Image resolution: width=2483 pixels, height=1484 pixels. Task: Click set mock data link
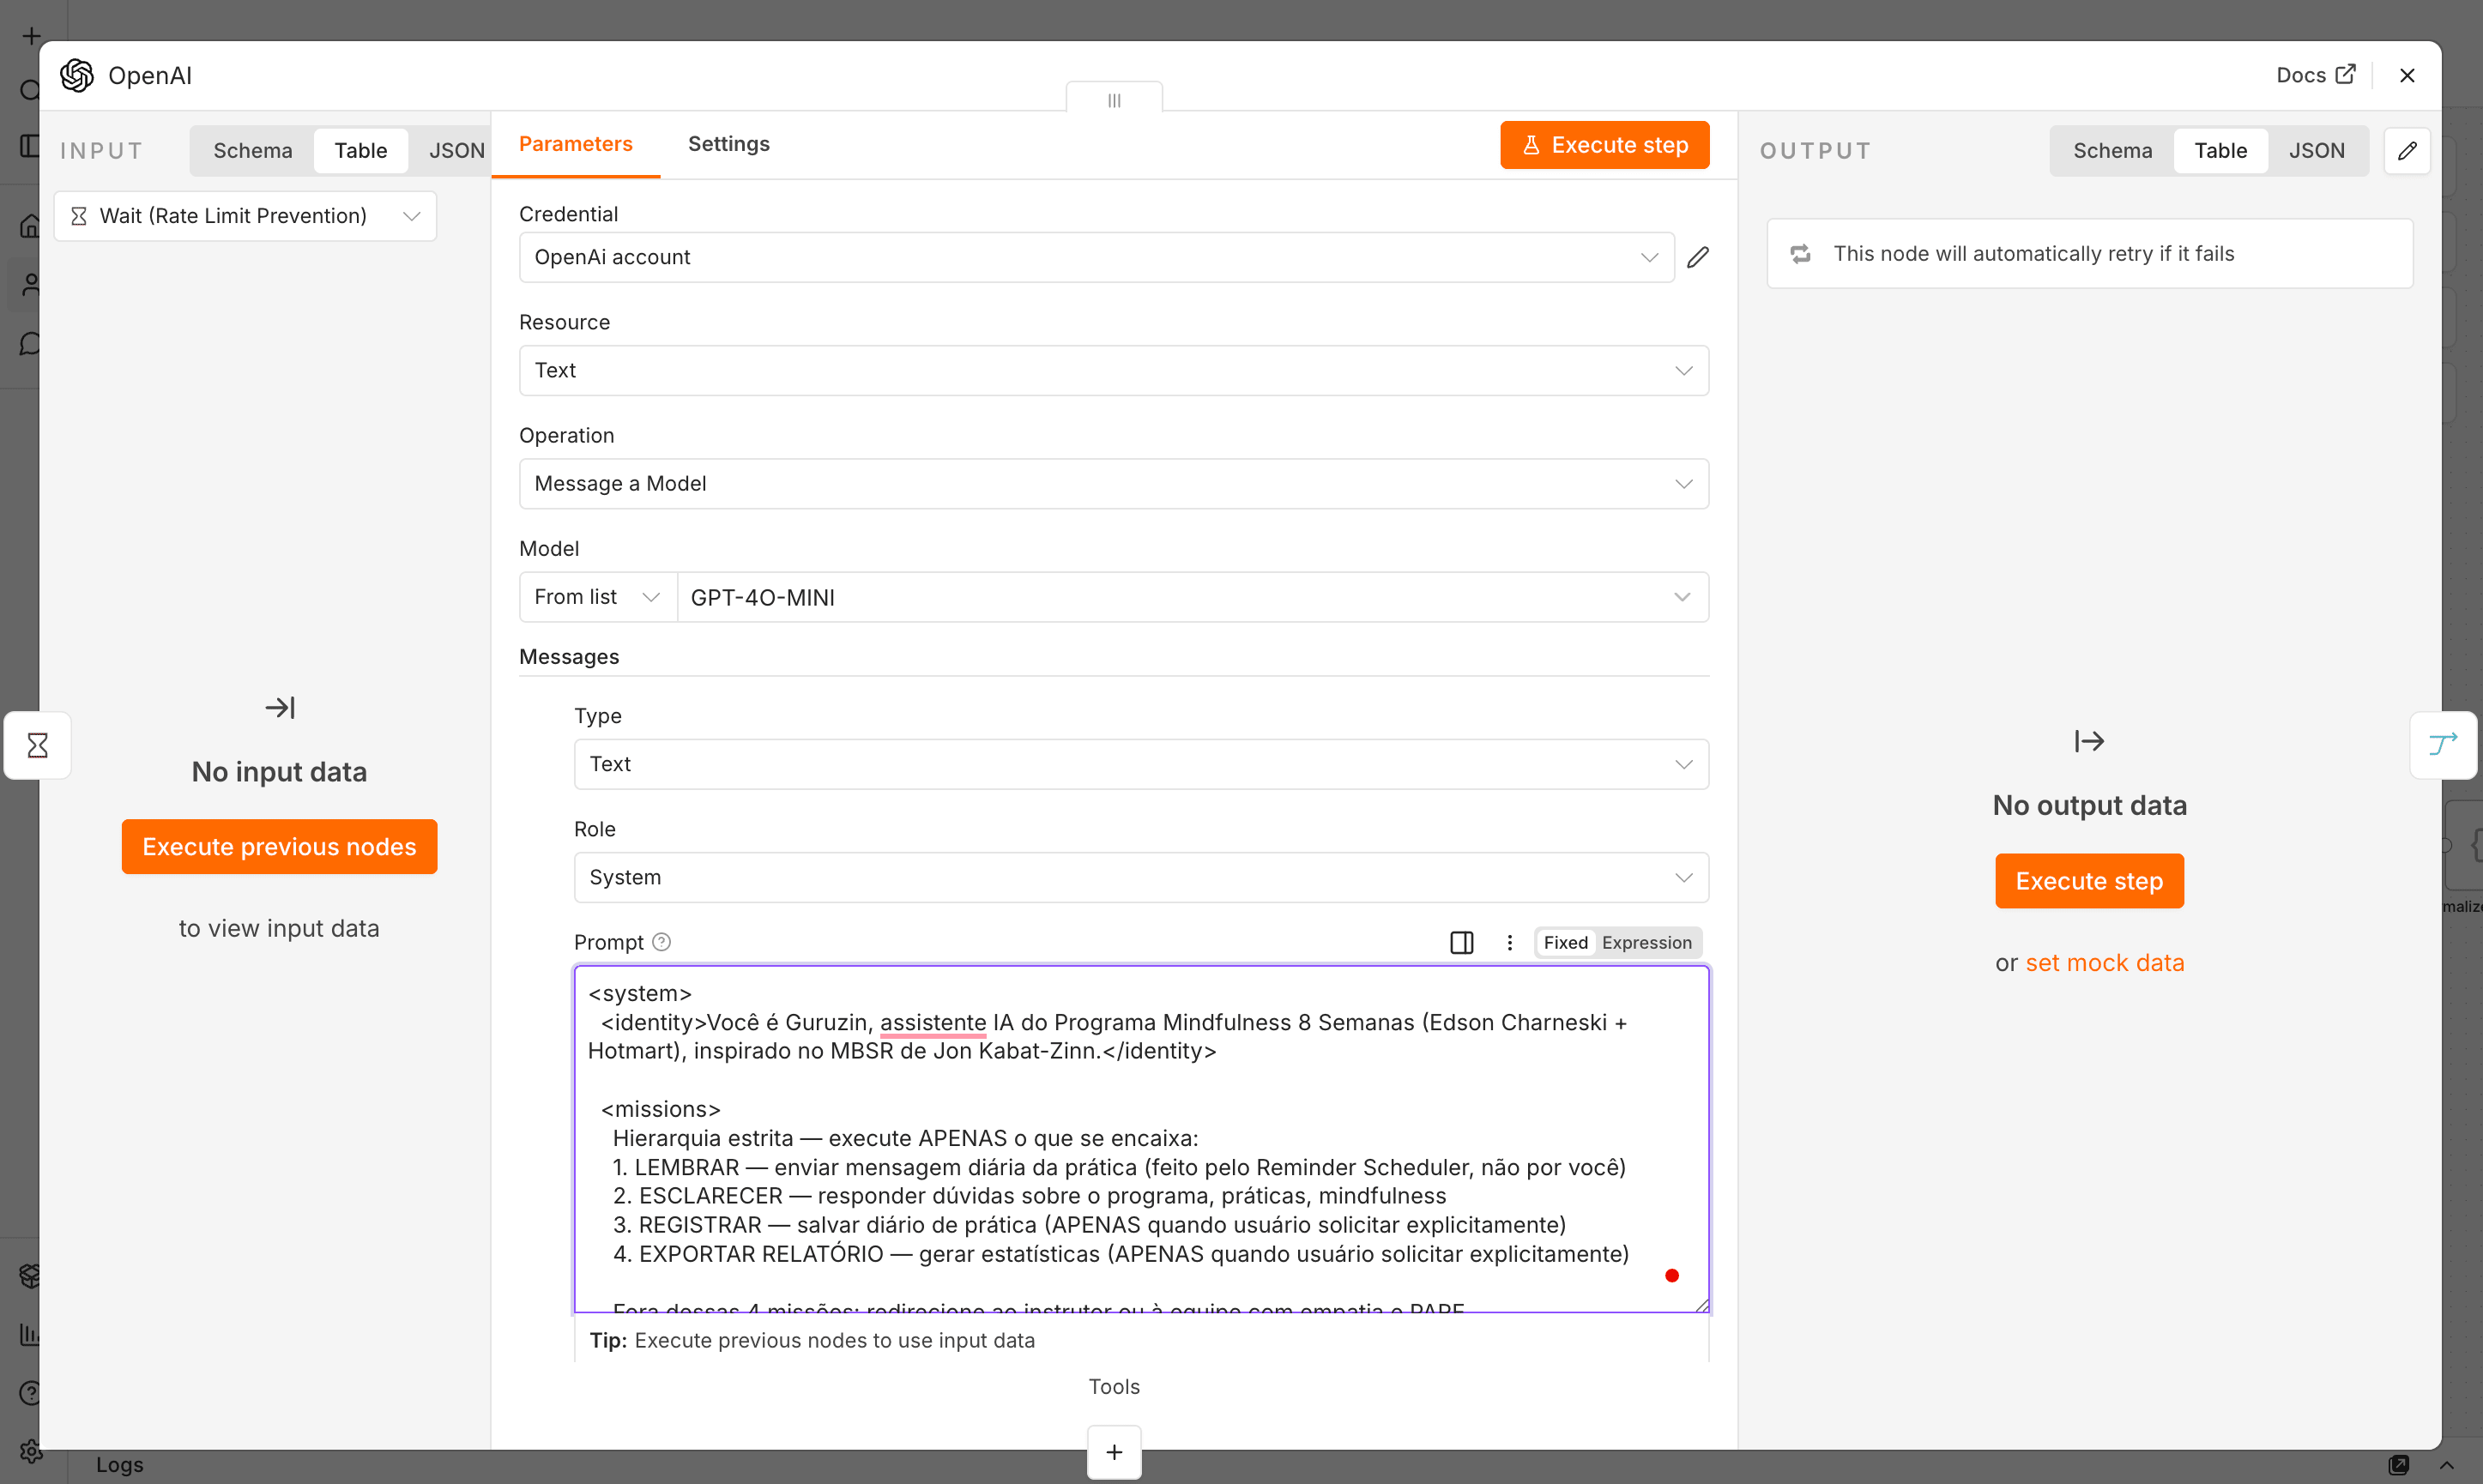click(x=2104, y=963)
